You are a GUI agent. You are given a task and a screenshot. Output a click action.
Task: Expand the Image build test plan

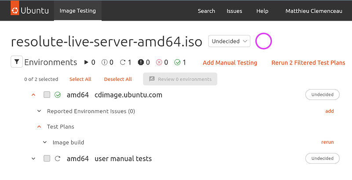[x=45, y=142]
